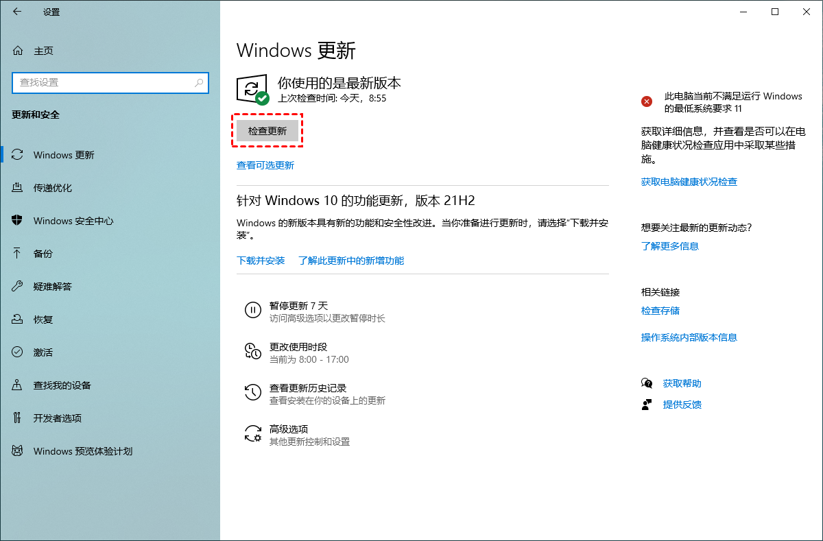
Task: Click the 想要关注最新的更新动态? text
Action: (x=697, y=228)
